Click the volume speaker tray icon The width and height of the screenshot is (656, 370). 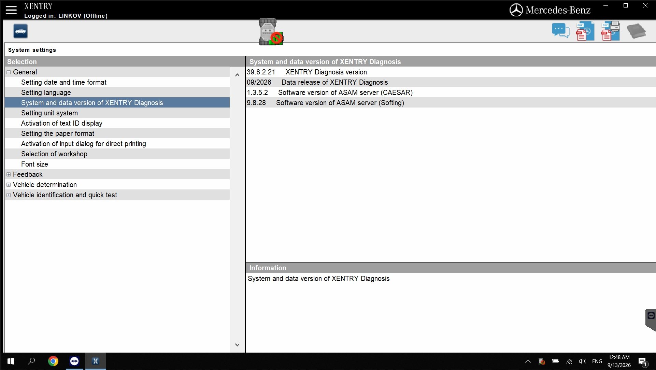coord(582,361)
